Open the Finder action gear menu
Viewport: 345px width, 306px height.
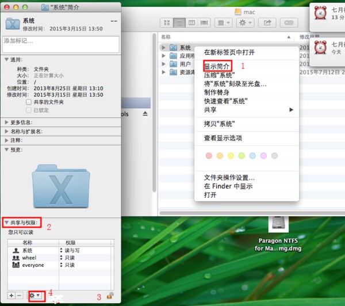[245, 22]
